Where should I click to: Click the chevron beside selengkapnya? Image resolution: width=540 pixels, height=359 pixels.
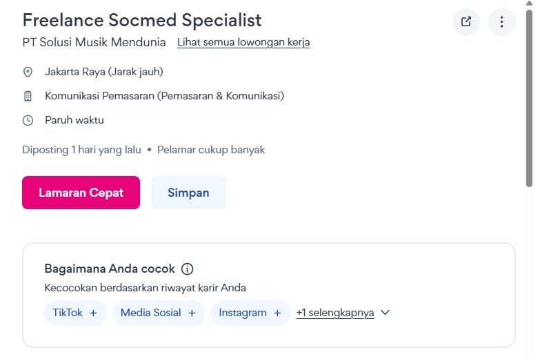click(386, 313)
